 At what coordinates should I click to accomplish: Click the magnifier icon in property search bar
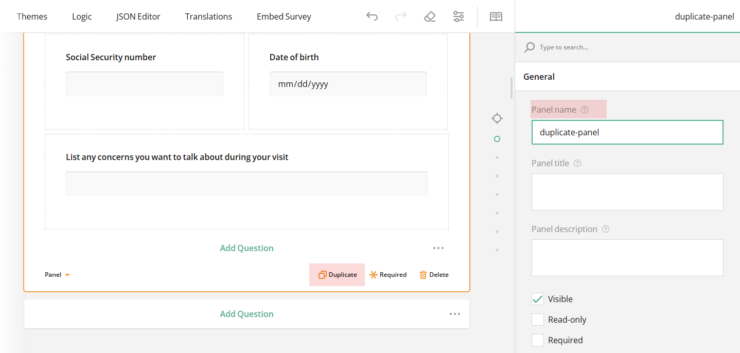click(x=530, y=47)
